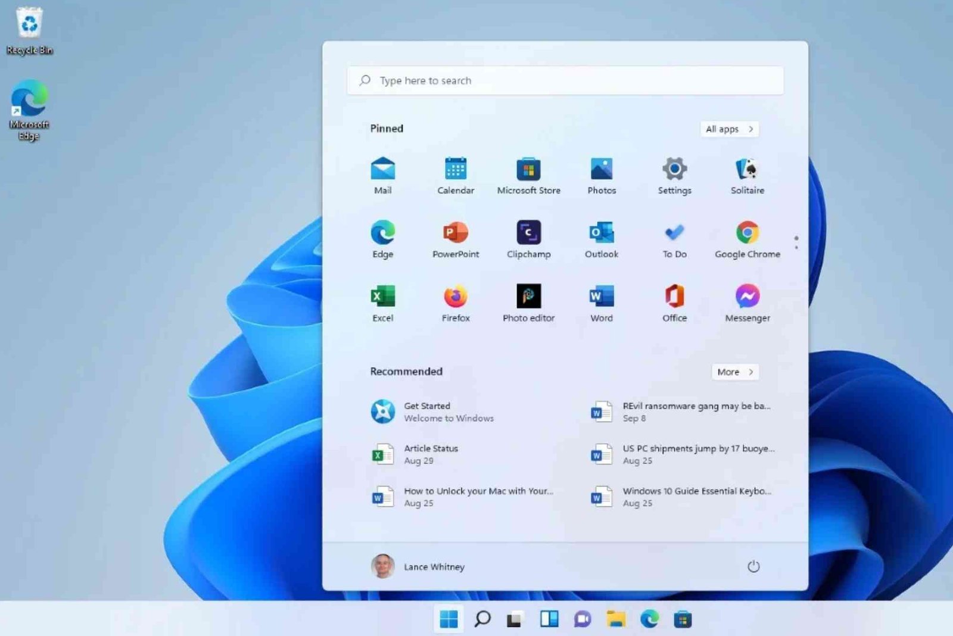The image size is (953, 636).
Task: Open the Recommended file 'Article Status'
Action: pyautogui.click(x=430, y=454)
